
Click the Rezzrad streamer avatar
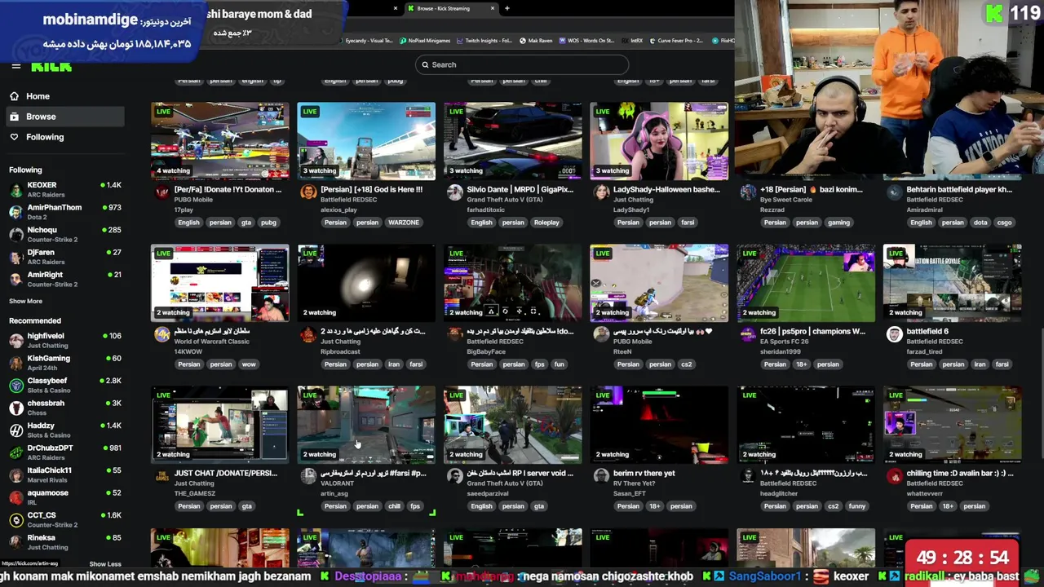coord(748,192)
